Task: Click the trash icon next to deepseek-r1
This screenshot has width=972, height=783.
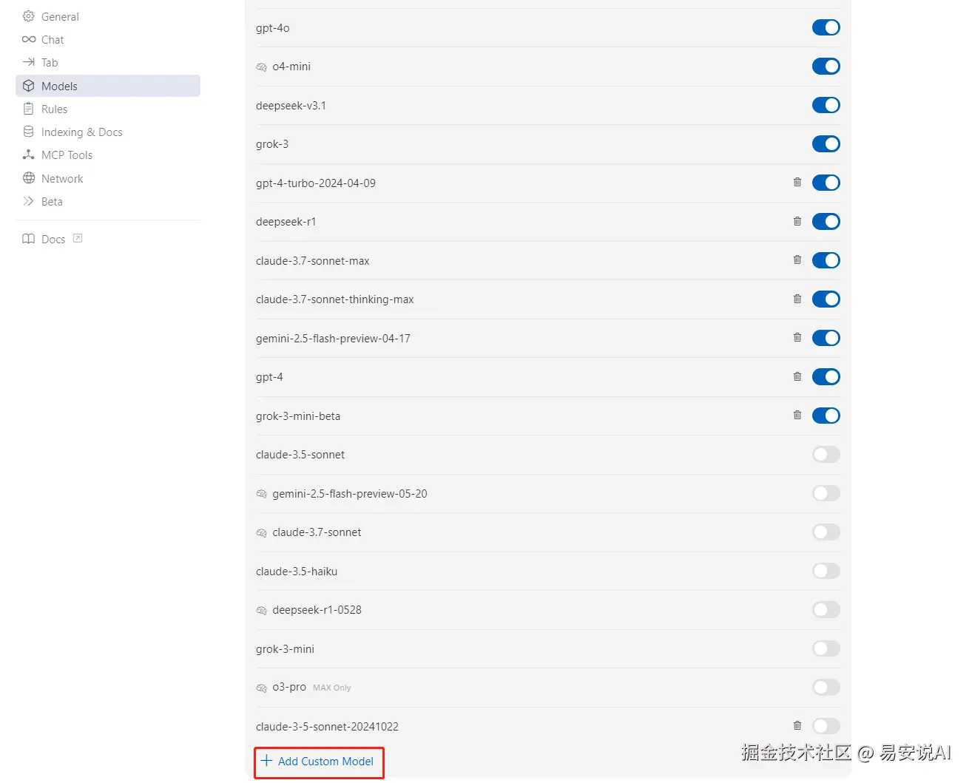Action: click(797, 221)
